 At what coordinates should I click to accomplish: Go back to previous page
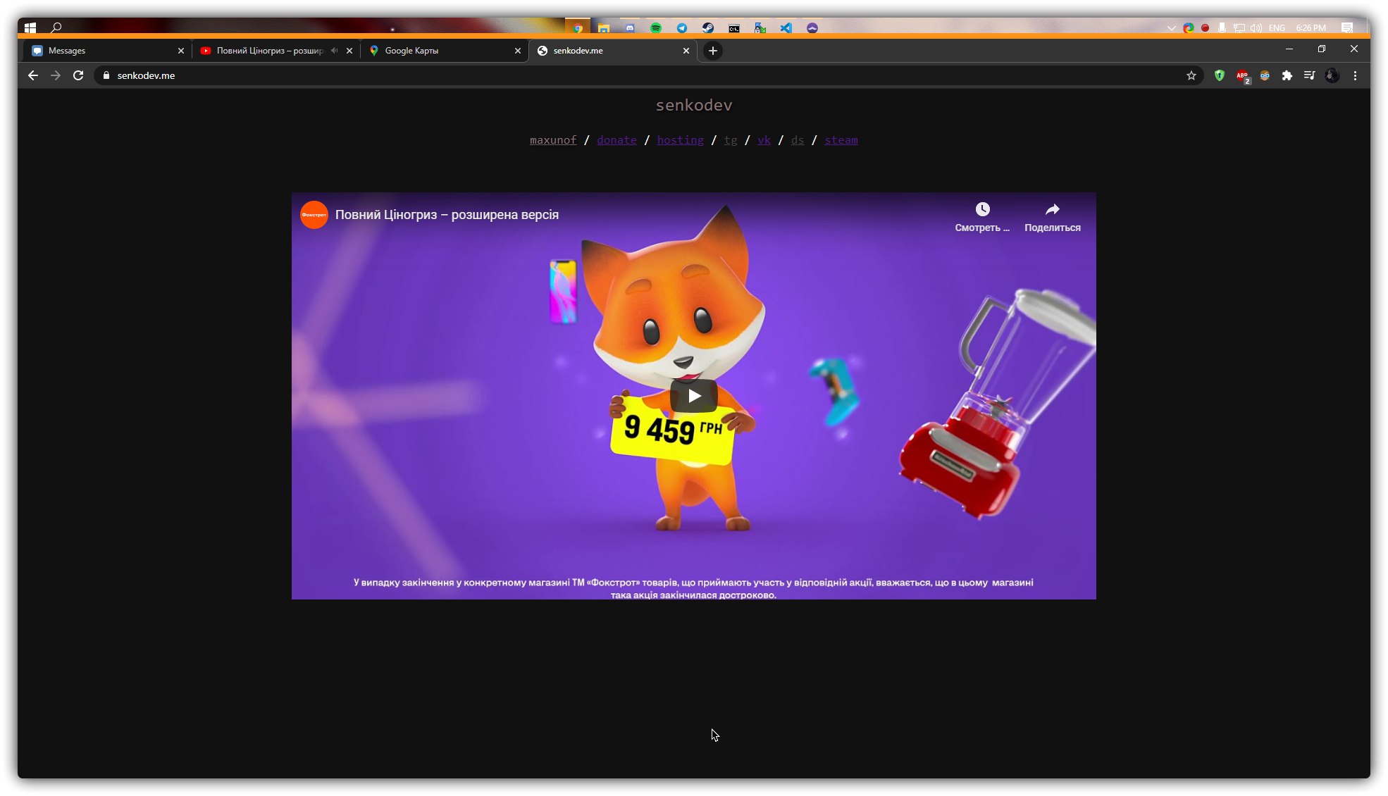tap(33, 75)
